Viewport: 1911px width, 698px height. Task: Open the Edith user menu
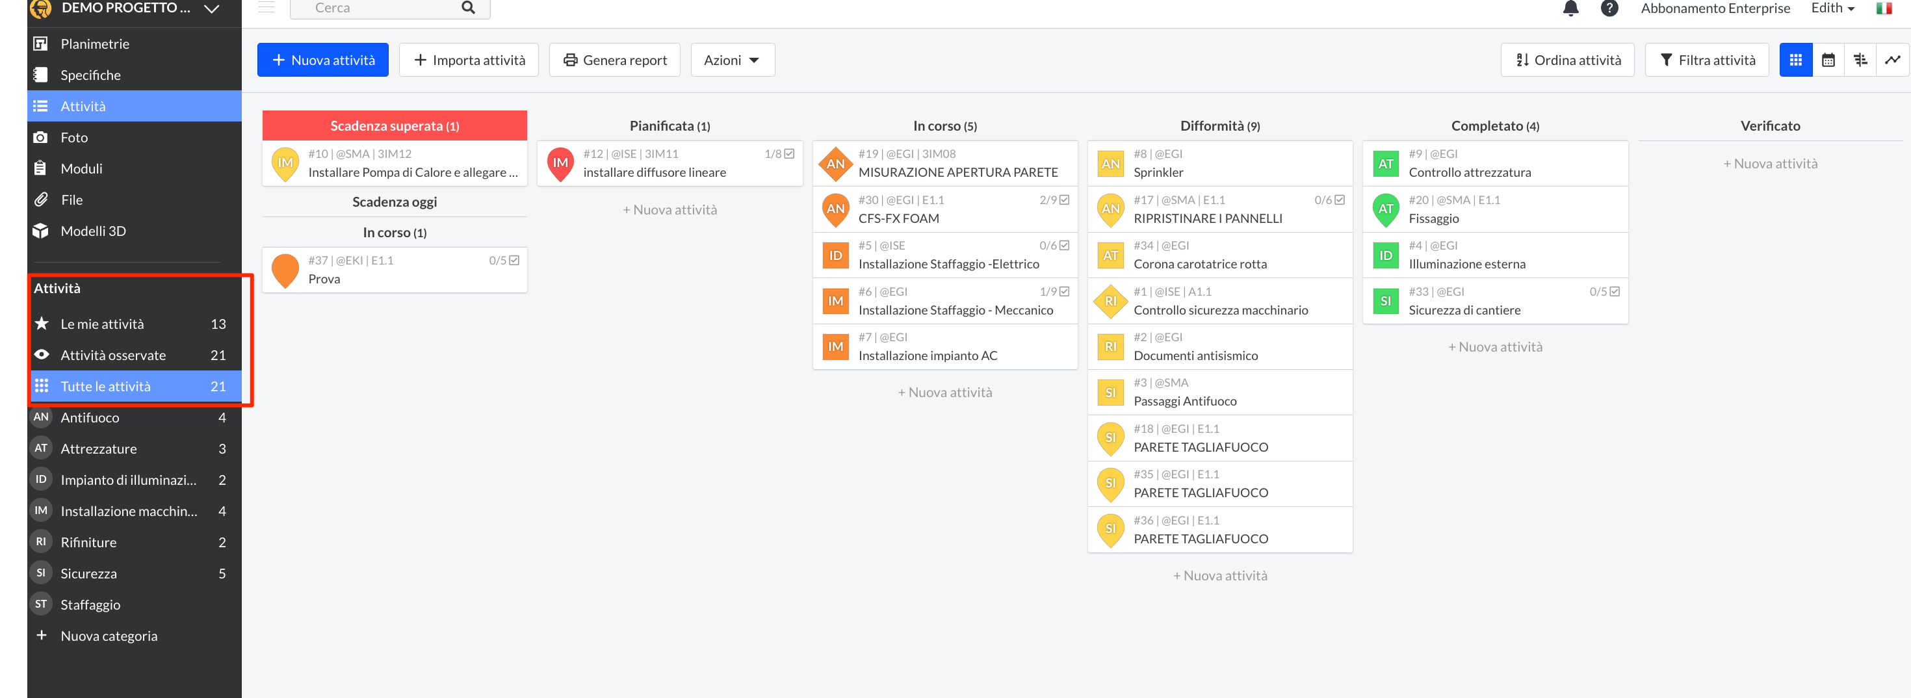[1832, 8]
